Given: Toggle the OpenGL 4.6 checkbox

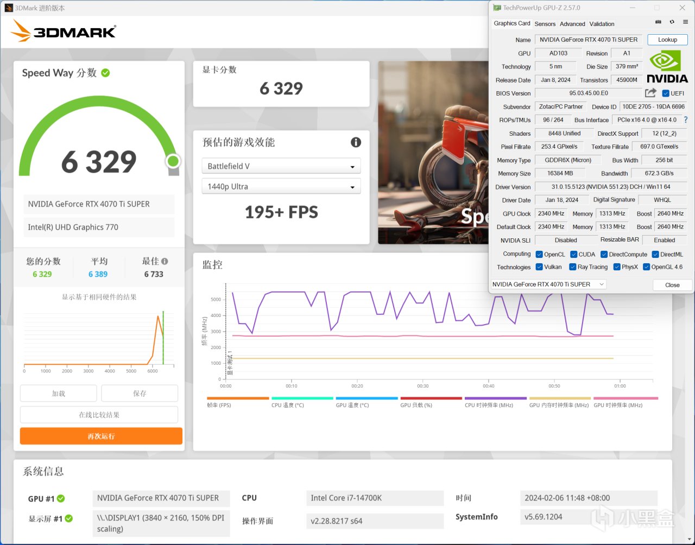Looking at the screenshot, I should click(647, 267).
